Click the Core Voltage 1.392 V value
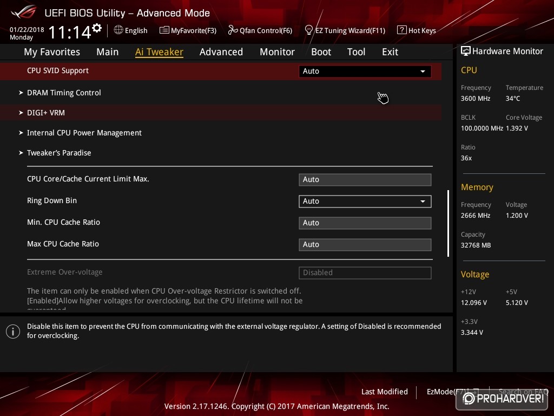 point(517,128)
